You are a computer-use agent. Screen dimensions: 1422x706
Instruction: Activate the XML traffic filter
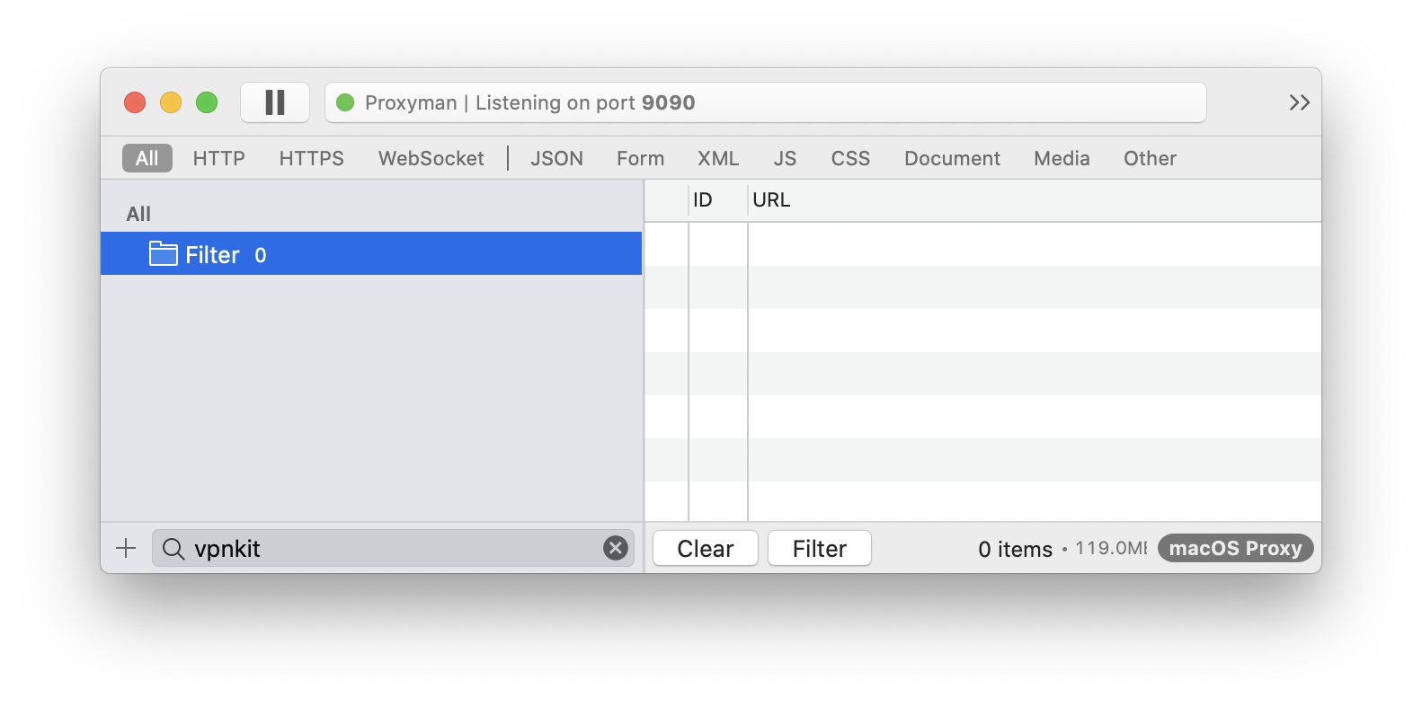[x=717, y=158]
